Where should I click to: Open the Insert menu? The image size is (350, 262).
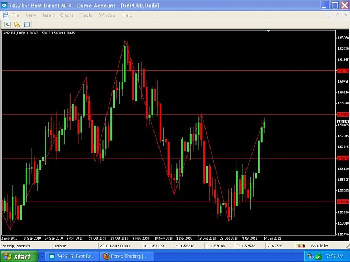[48, 15]
